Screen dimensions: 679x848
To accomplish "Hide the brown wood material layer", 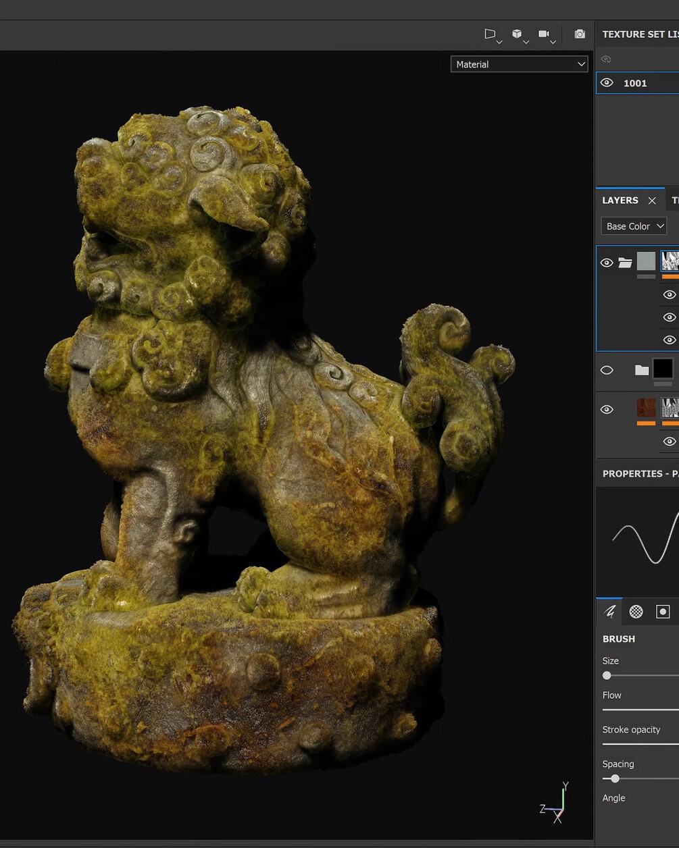I will 607,410.
